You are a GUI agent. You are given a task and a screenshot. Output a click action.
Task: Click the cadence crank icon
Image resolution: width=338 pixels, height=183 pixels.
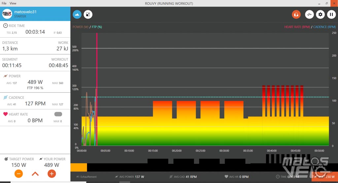click(x=5, y=97)
